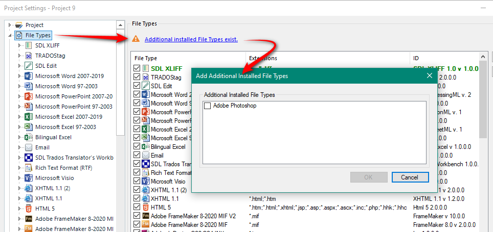Click the file list scroll up arrow
This screenshot has width=493, height=232.
[x=483, y=57]
